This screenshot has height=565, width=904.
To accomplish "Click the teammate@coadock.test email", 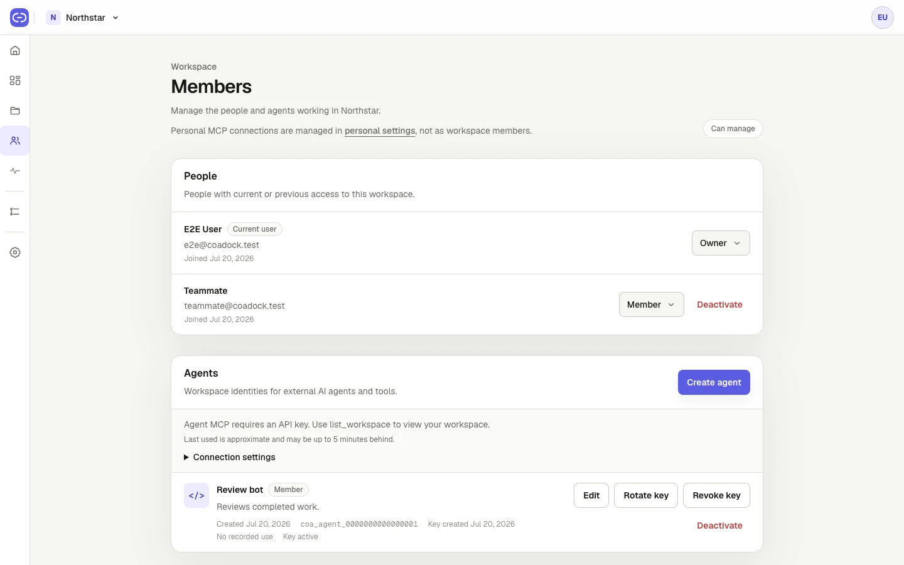I will click(x=234, y=306).
